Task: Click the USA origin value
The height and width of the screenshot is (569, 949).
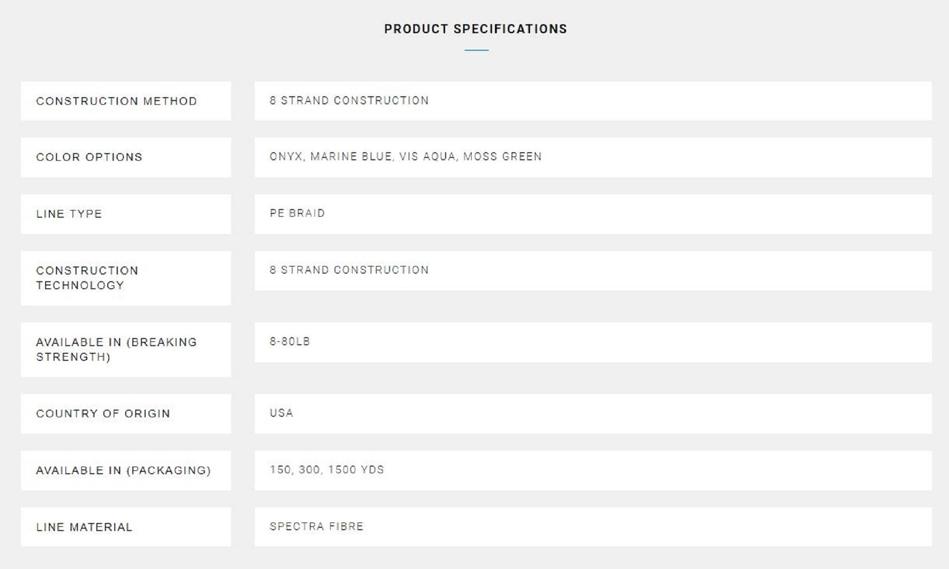Action: pos(281,413)
